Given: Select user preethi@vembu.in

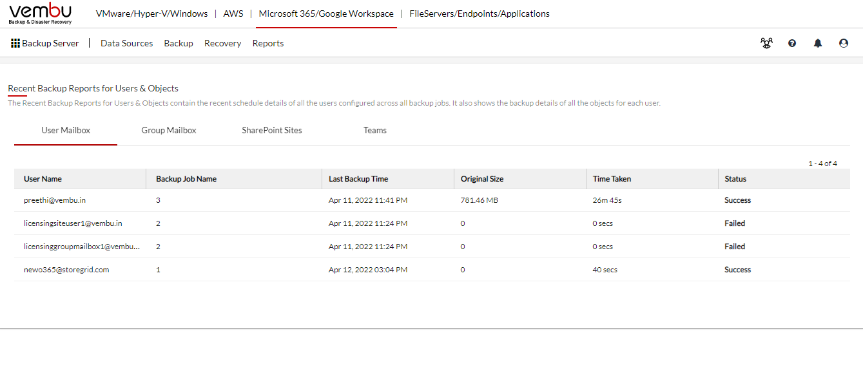Looking at the screenshot, I should [55, 200].
